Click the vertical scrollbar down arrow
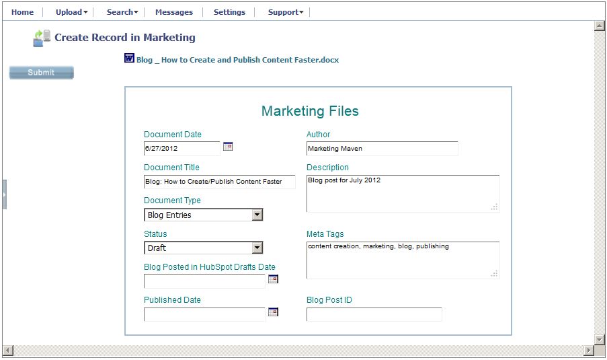Image resolution: width=607 pixels, height=360 pixels. (x=599, y=340)
